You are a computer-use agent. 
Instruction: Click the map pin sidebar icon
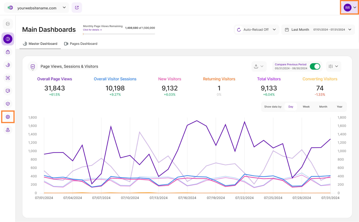[x=8, y=130]
